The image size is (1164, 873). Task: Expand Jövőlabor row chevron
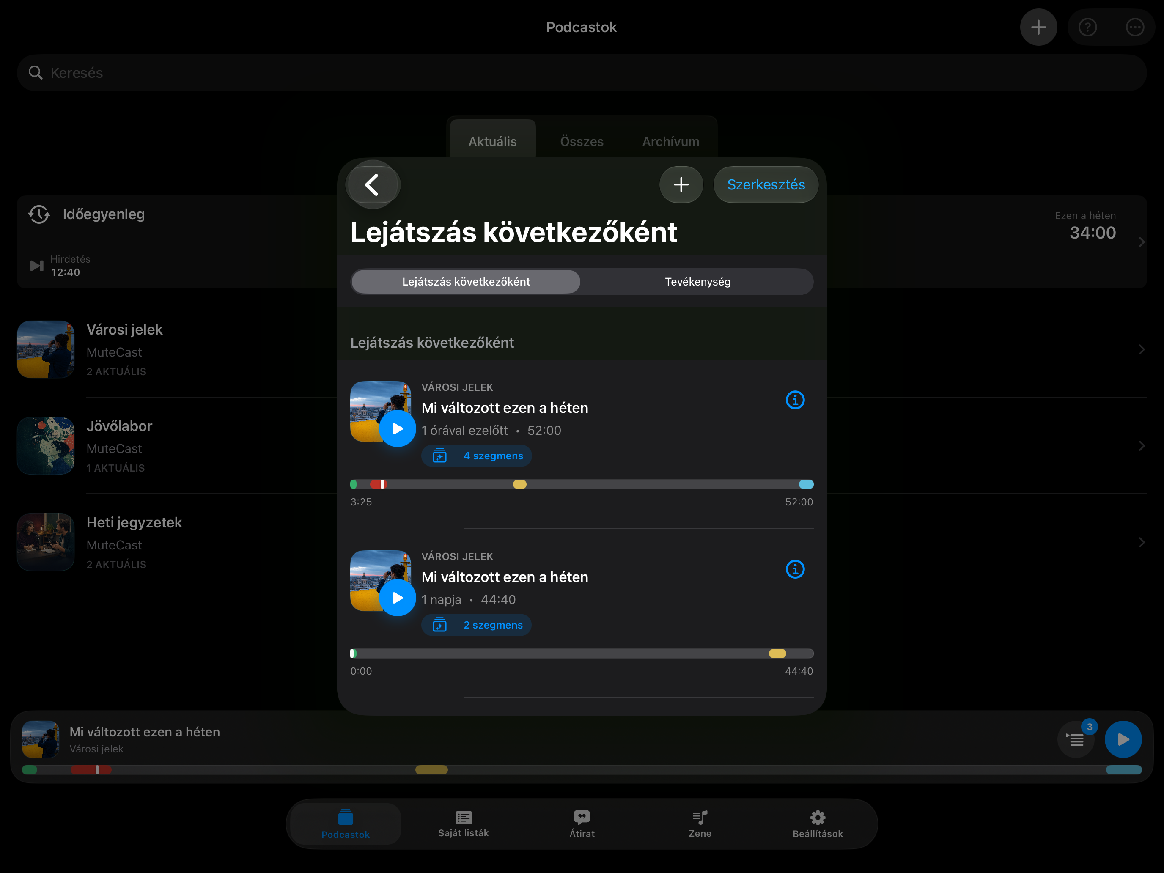pos(1142,446)
